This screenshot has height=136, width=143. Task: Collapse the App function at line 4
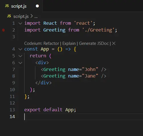20,49
